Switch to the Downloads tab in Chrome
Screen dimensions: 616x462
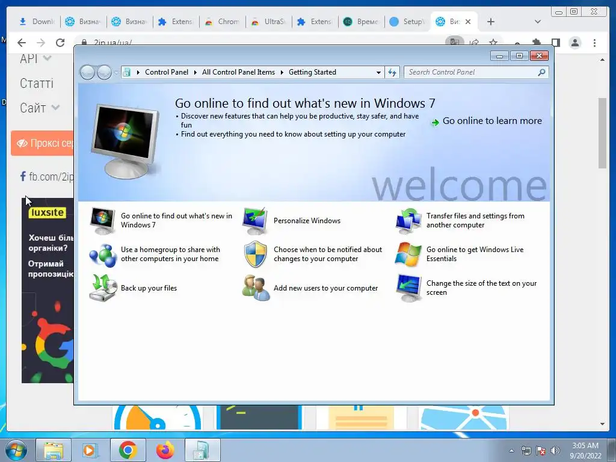pos(37,22)
